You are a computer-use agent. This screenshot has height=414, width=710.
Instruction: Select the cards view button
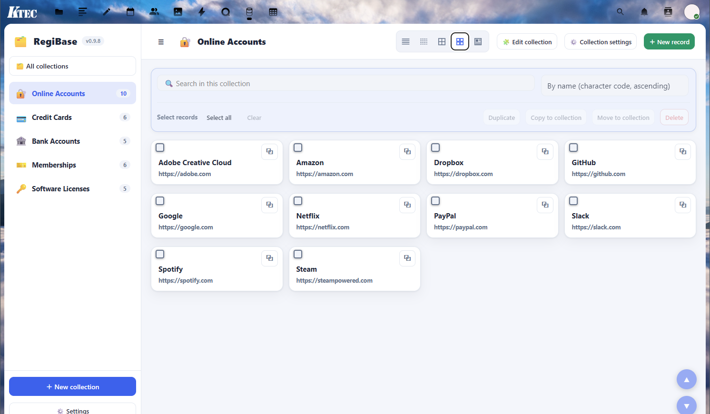pyautogui.click(x=460, y=42)
